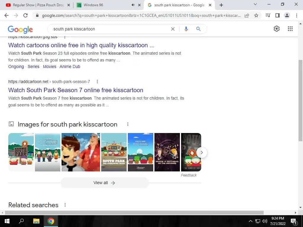Click the View all images button
Viewport: 303px width, 227px height.
coord(105,183)
